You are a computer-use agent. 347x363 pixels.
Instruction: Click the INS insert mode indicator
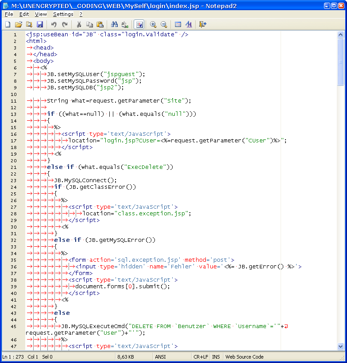click(x=216, y=357)
